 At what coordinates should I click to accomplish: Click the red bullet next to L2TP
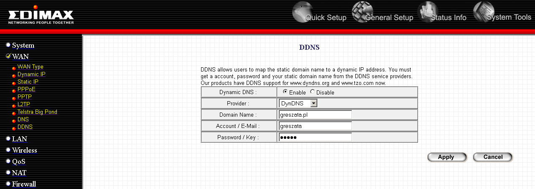(14, 106)
